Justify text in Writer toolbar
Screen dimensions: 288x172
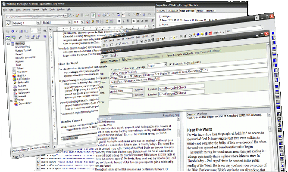[147, 21]
